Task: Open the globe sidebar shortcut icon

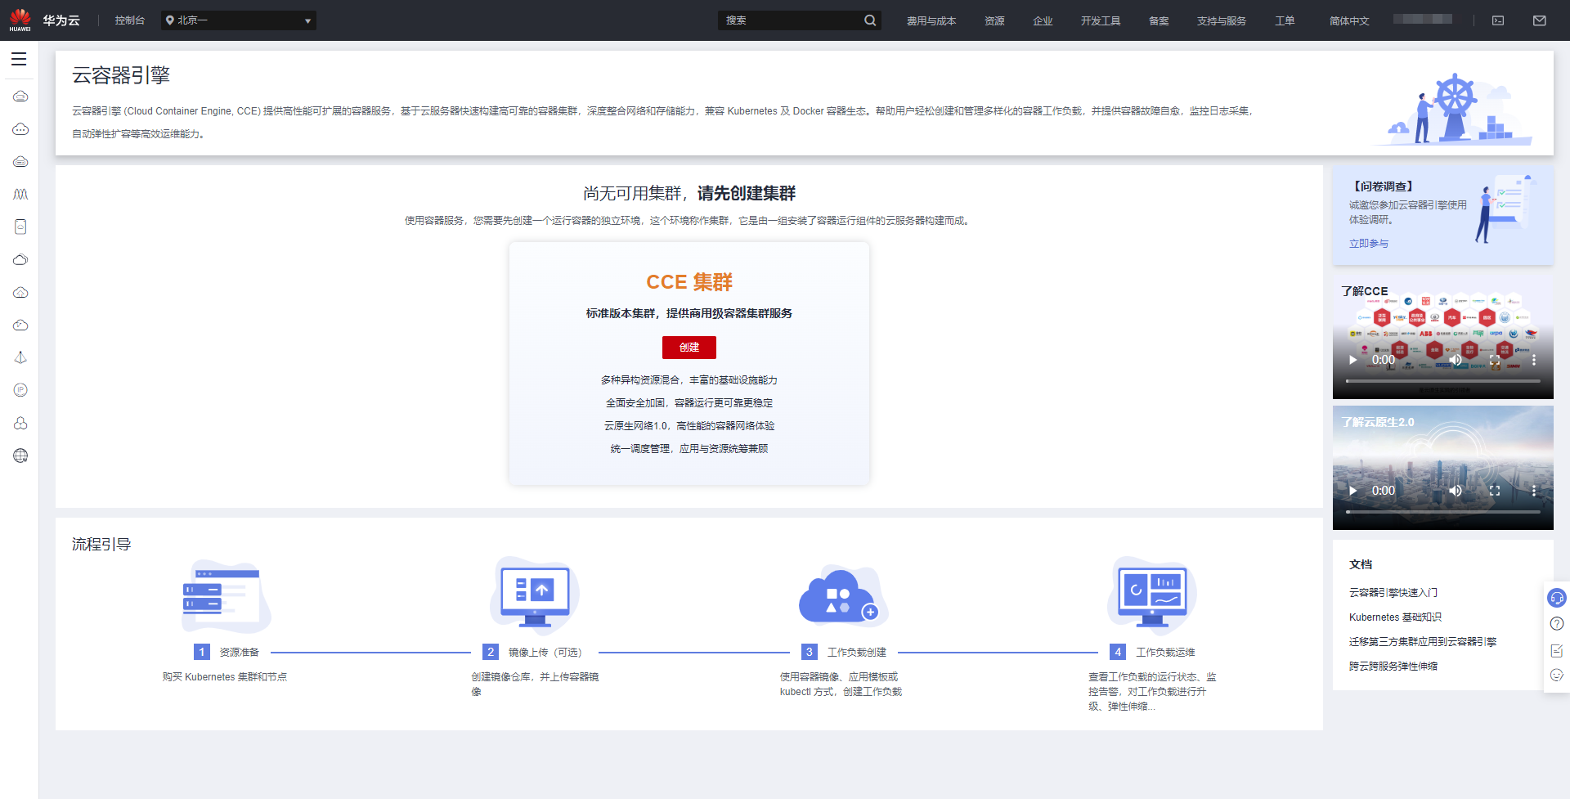Action: 20,456
